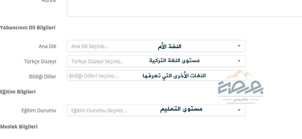The image size is (302, 139).
Task: Select the 'Meslek Bilgileri' section heading
Action: (x=19, y=127)
